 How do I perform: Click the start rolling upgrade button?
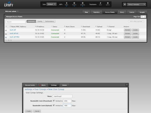136,21
